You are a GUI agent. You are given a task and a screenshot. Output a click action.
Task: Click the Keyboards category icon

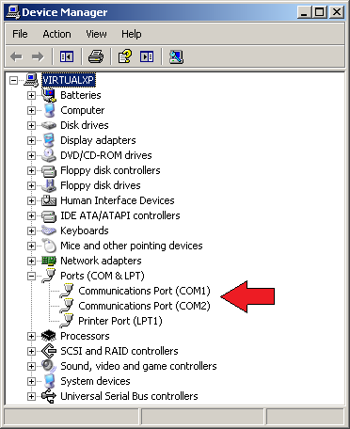(49, 230)
